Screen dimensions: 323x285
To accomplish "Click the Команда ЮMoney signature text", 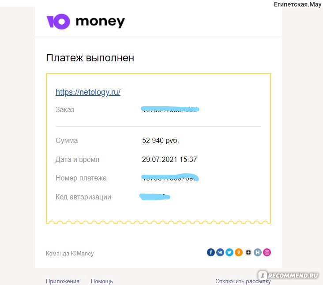I will coord(70,253).
